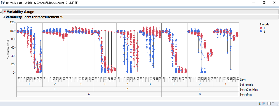
Task: Click the Measurement % y-axis title
Action: click(8, 49)
